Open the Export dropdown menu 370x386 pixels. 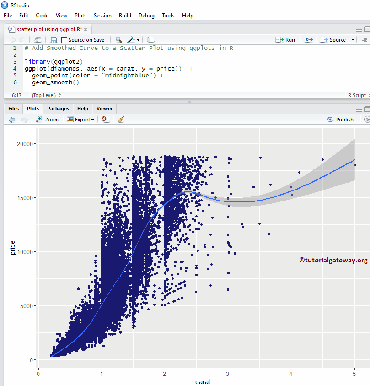[x=80, y=120]
